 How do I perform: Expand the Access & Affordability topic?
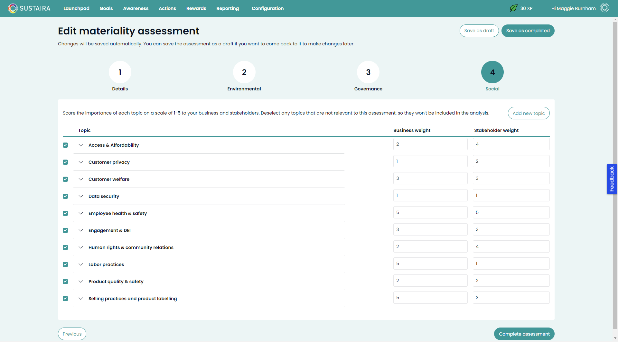(x=81, y=145)
